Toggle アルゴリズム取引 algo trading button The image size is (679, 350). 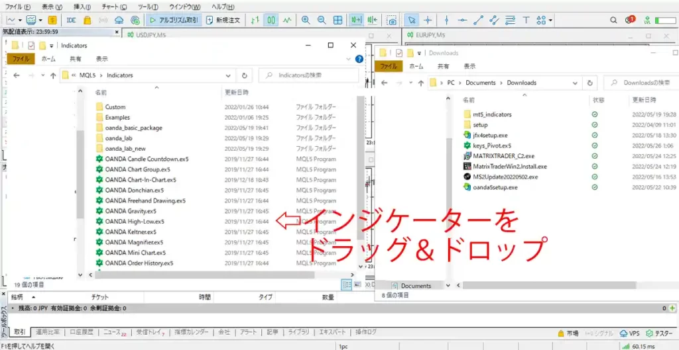[174, 21]
